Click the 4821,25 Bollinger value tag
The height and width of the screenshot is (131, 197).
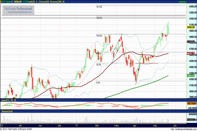click(191, 42)
